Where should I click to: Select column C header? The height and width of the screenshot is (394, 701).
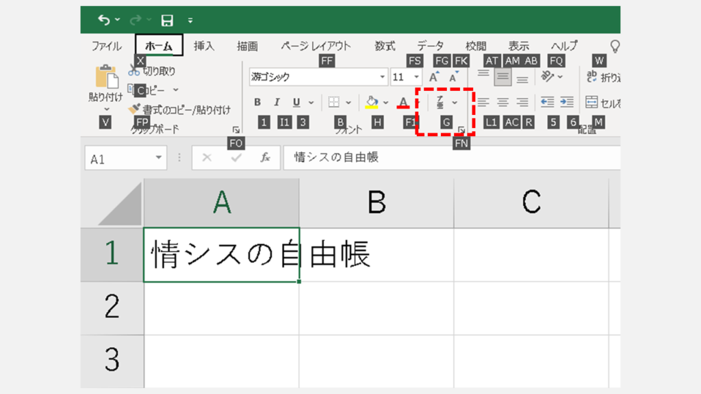tap(531, 202)
